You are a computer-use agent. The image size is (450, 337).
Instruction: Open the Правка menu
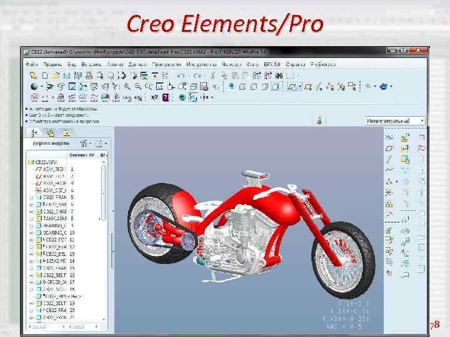click(x=52, y=64)
